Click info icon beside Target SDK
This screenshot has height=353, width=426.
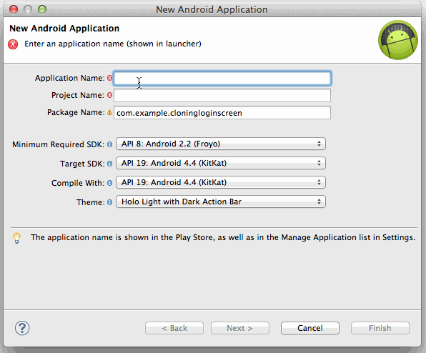(109, 164)
